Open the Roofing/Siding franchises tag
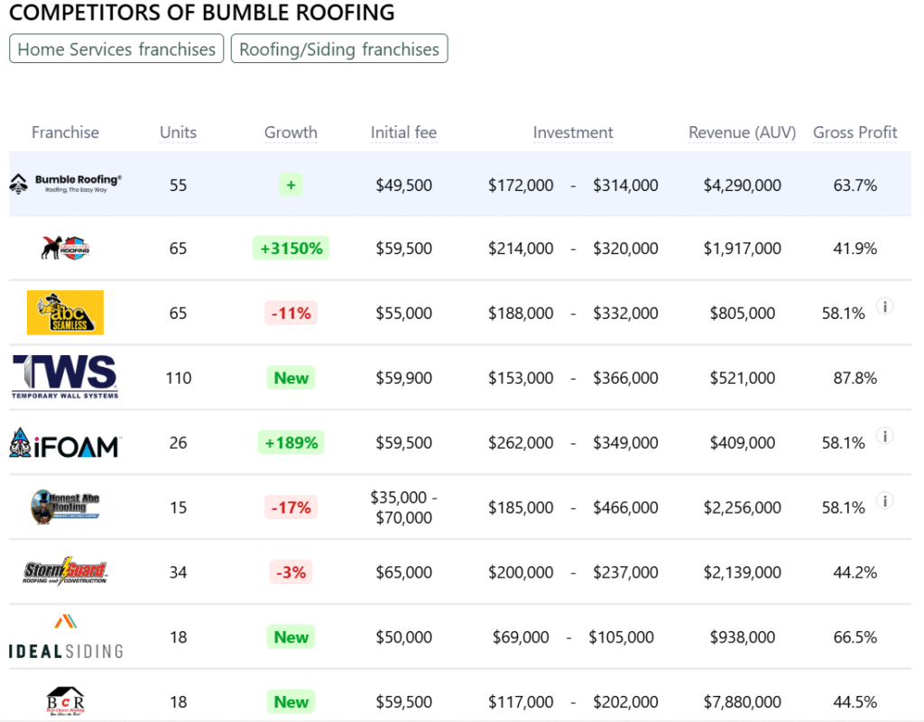 pyautogui.click(x=339, y=49)
